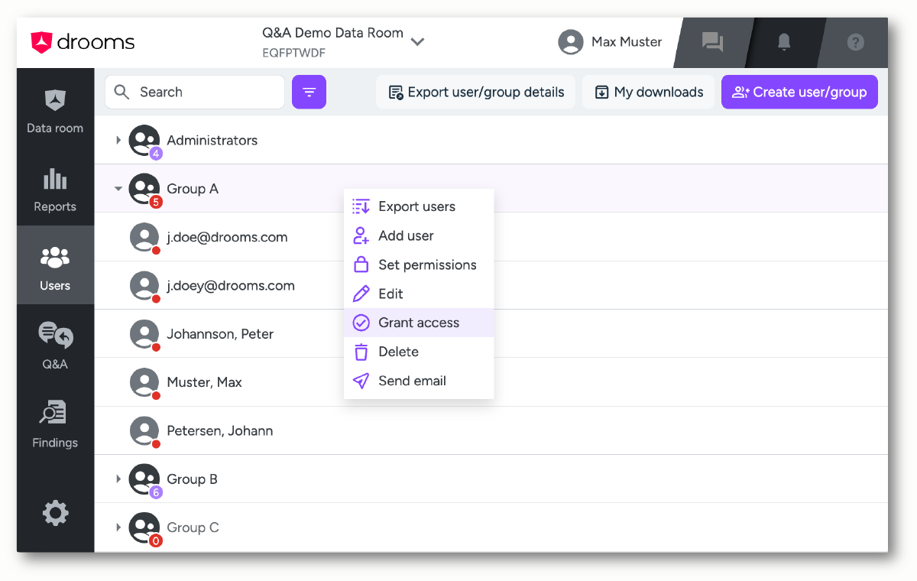Click the Grant access checkmark icon
This screenshot has width=917, height=581.
[x=361, y=323]
